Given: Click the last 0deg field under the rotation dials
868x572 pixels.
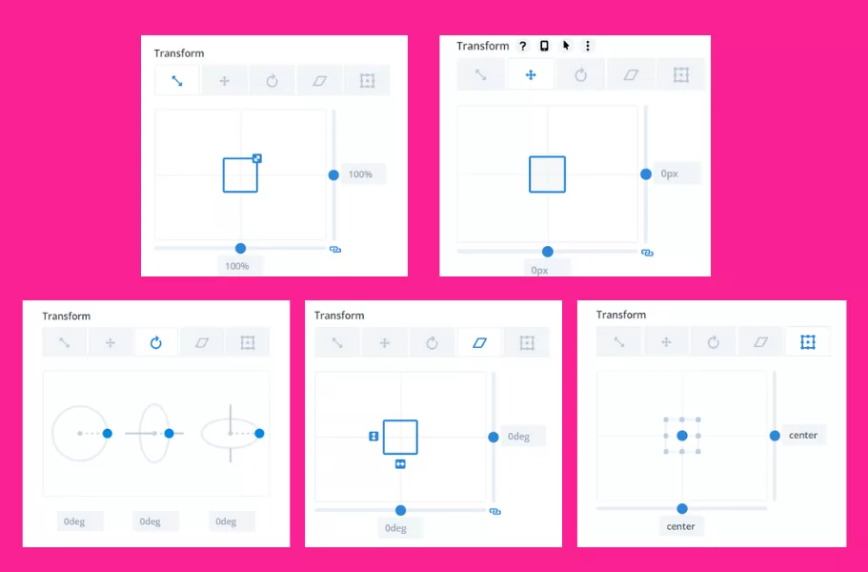Looking at the screenshot, I should pos(232,521).
